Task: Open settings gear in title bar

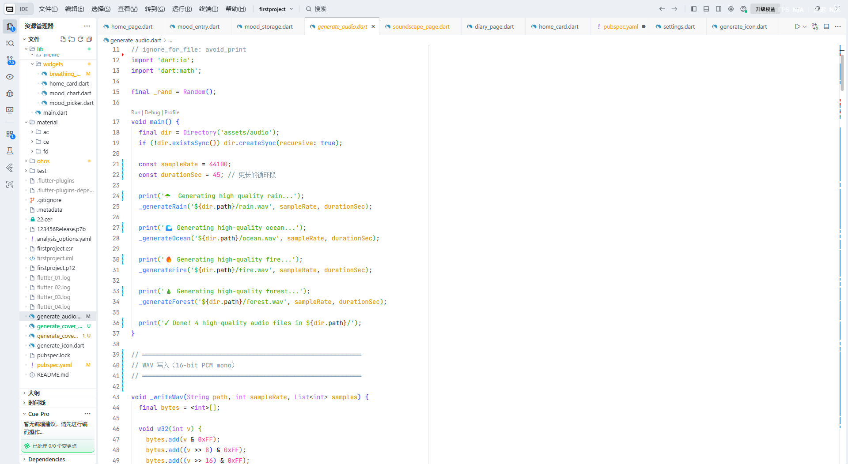Action: click(x=731, y=9)
